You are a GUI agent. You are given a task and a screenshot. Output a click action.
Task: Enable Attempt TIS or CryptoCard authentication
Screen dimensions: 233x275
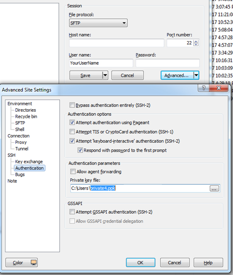[x=72, y=132]
